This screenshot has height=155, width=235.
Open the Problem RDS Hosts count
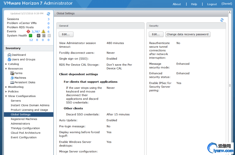48,27
